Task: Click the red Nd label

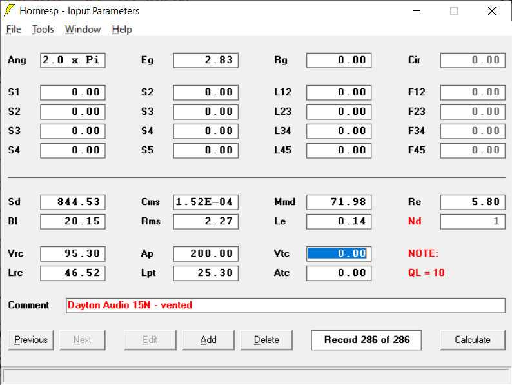Action: pos(415,221)
